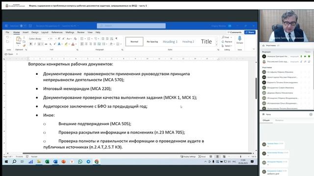Click the Copy icon beside Paste
This screenshot has height=176, width=314.
pos(24,42)
